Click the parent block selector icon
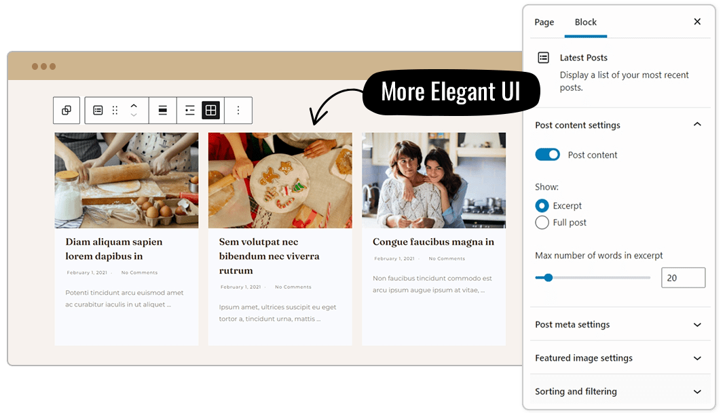Image resolution: width=725 pixels, height=413 pixels. [67, 111]
